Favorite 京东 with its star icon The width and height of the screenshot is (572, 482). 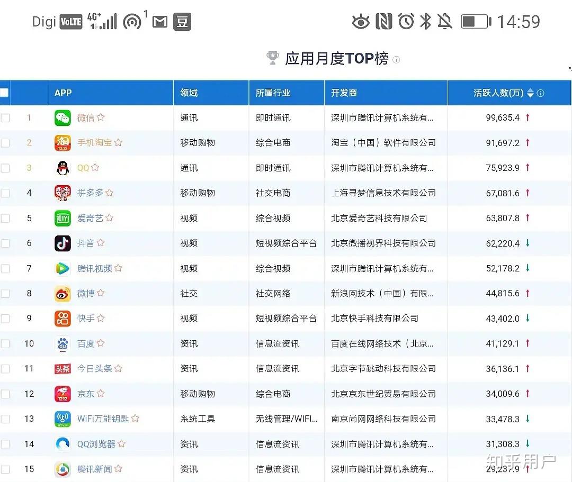(101, 394)
